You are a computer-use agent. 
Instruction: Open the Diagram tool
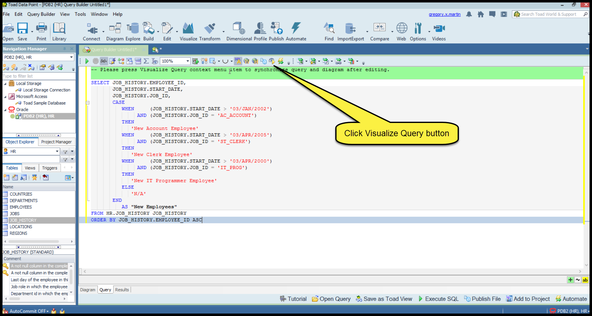(x=115, y=32)
